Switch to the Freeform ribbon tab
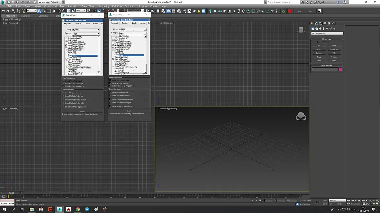Image resolution: width=380 pixels, height=213 pixels. point(26,16)
